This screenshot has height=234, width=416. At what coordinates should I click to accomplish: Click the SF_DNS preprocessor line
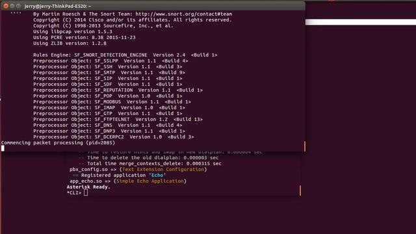[108, 125]
